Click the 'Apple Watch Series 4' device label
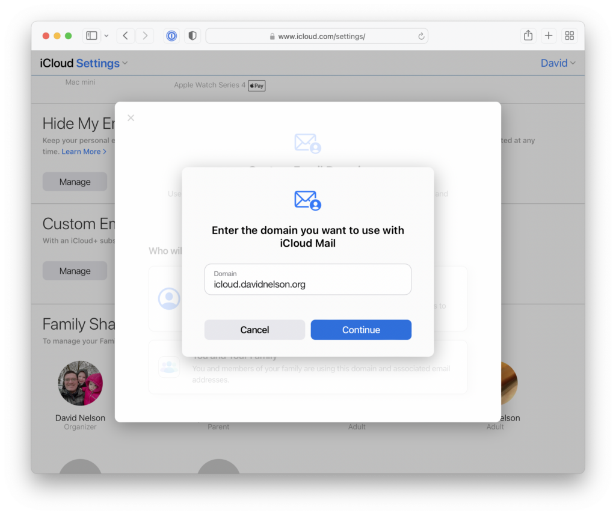This screenshot has height=515, width=616. [210, 85]
